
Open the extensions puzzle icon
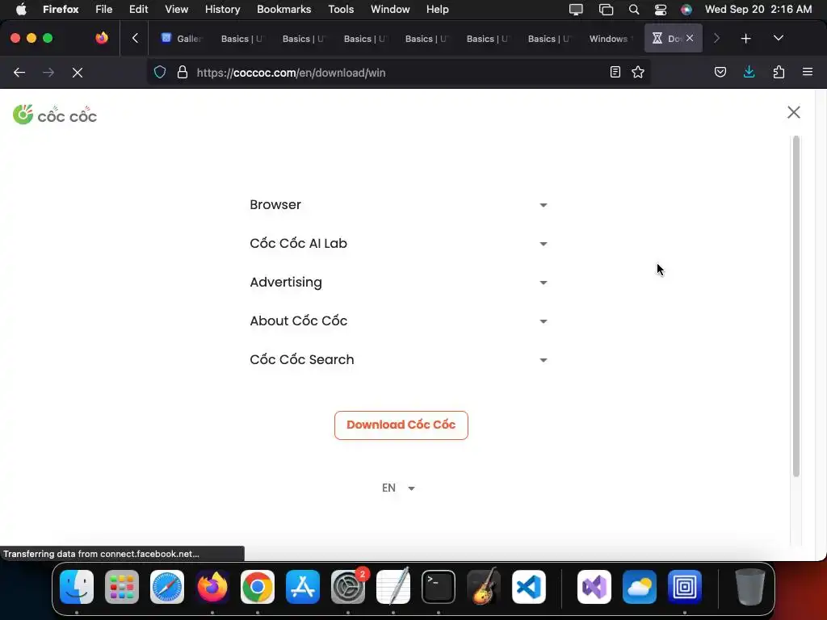tap(779, 72)
